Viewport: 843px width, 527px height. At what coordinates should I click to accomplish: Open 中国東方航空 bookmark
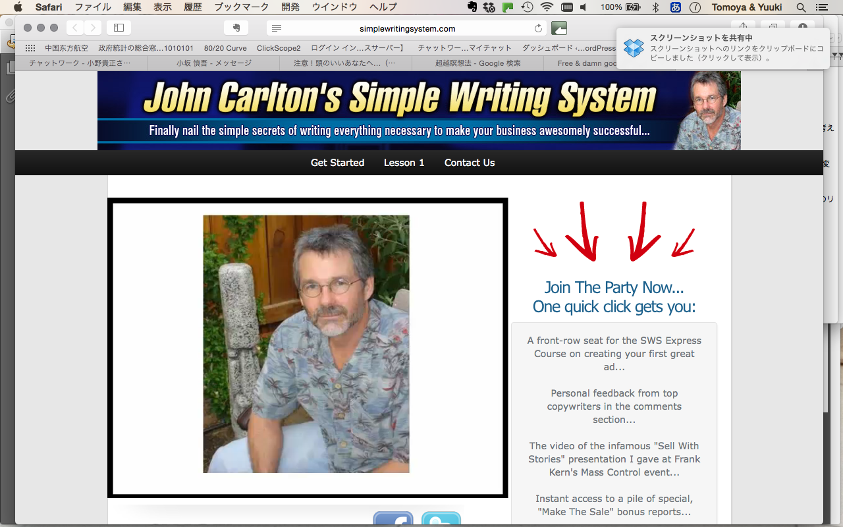67,48
